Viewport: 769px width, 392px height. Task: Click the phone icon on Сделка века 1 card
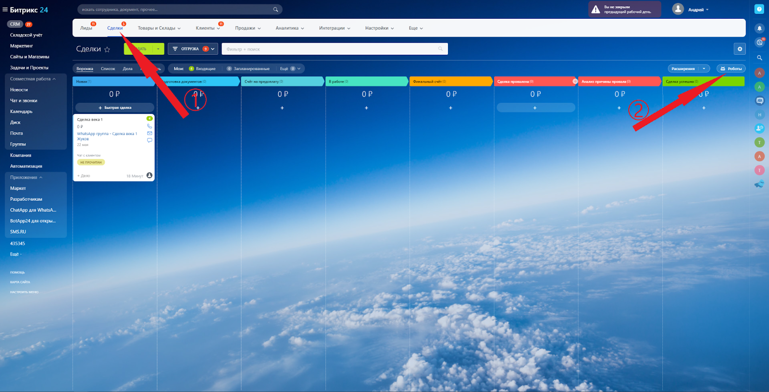pos(149,126)
